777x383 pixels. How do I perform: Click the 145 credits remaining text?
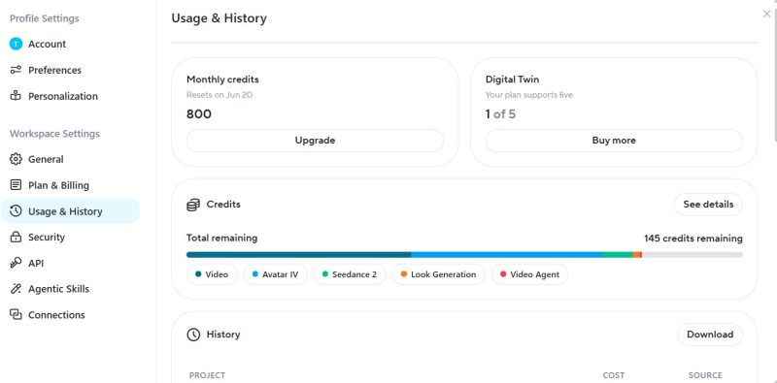[x=693, y=239]
